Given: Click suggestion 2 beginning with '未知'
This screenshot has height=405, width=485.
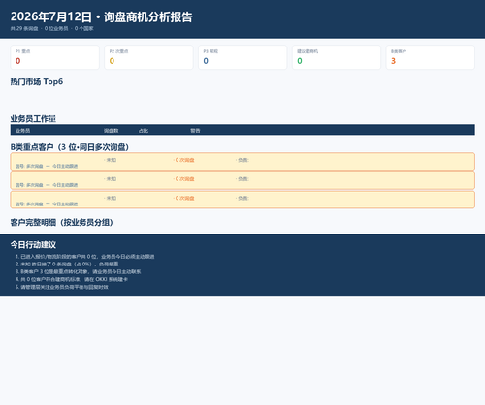Looking at the screenshot, I should click(67, 264).
